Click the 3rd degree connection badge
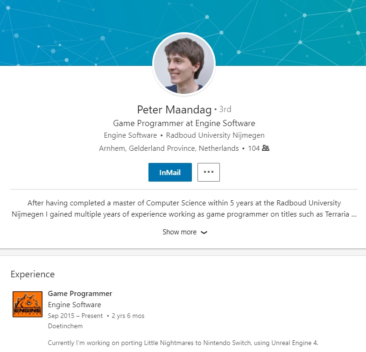The width and height of the screenshot is (366, 352). pos(225,110)
